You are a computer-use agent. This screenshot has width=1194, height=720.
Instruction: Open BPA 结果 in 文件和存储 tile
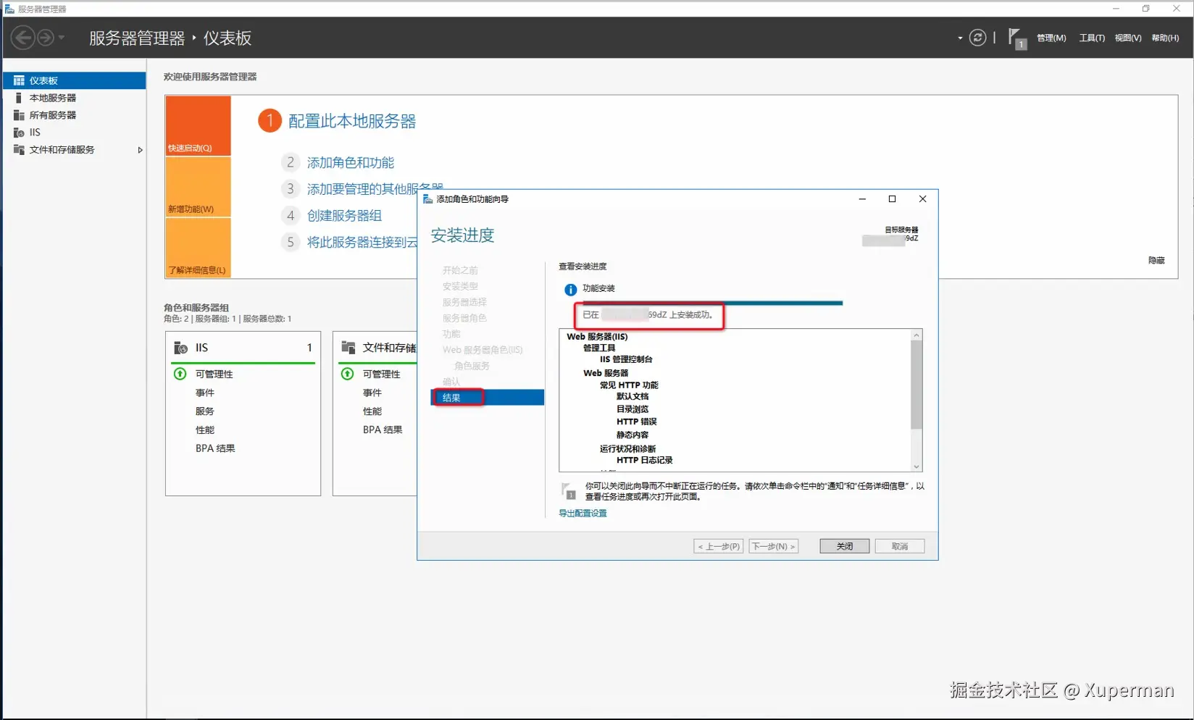[383, 430]
